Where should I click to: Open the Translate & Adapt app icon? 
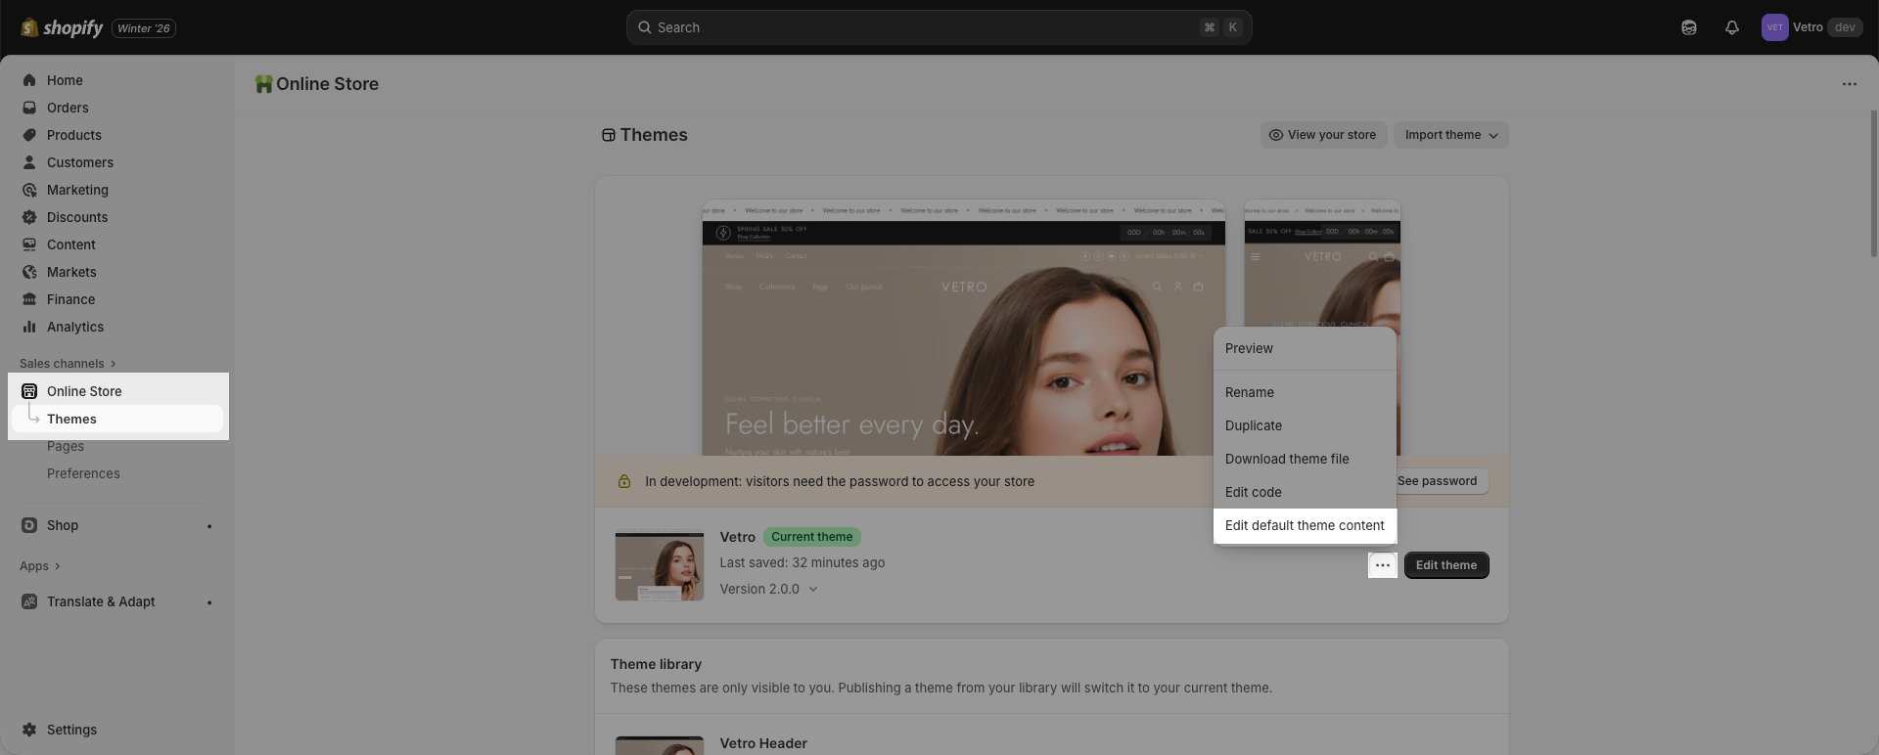(29, 601)
